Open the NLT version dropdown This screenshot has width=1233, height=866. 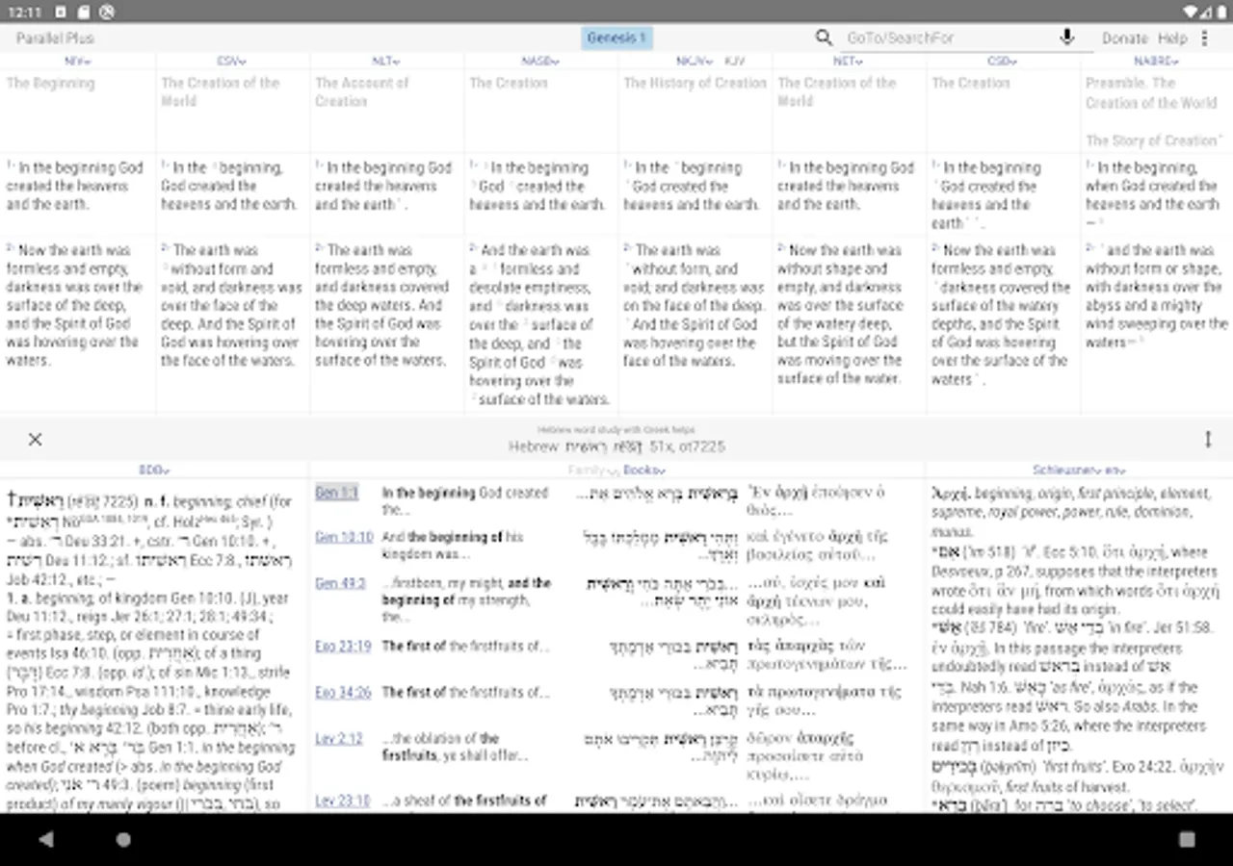(386, 61)
